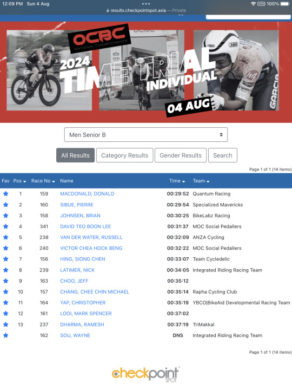Click the DNS status for Sou, Wayne
Screen dimensions: 292x390
pyautogui.click(x=178, y=335)
